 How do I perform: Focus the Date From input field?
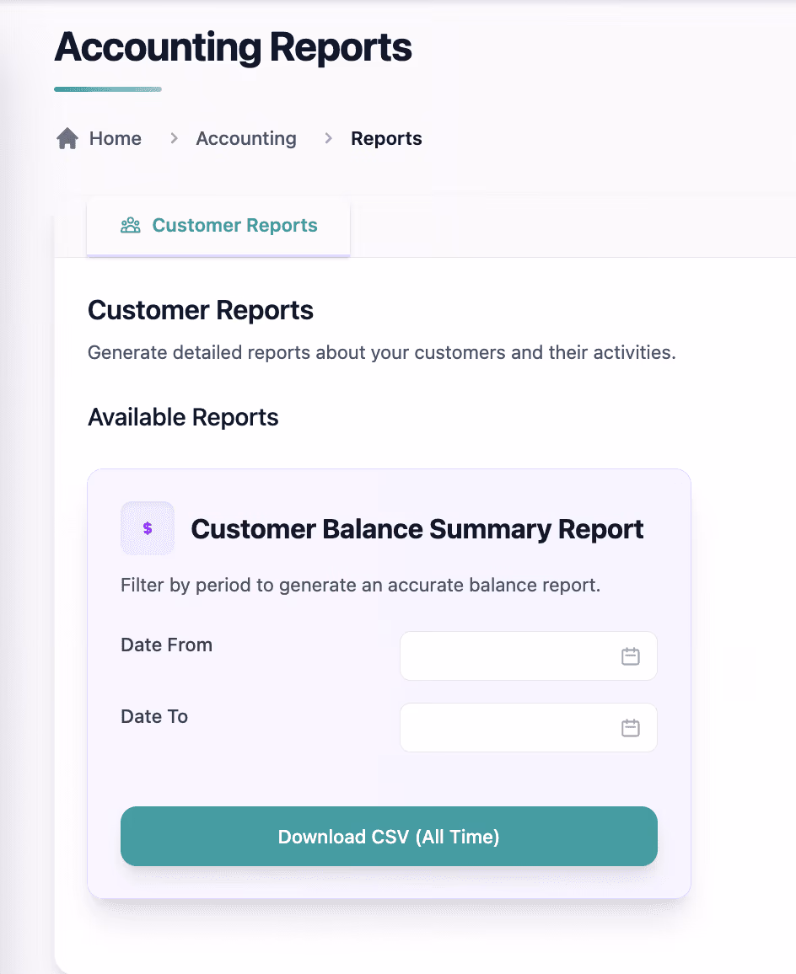tap(528, 656)
